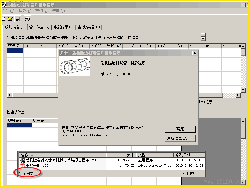Switch to the 排版结果(R) tab

(63, 27)
